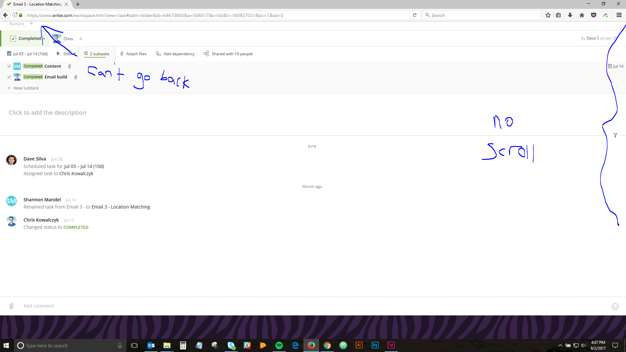The image size is (626, 352).
Task: Open the emoji picker in comment box
Action: pyautogui.click(x=615, y=306)
